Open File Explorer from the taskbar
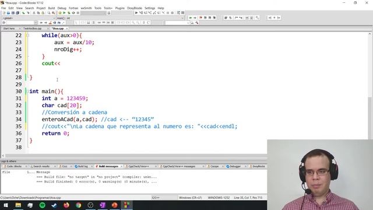The width and height of the screenshot is (373, 210). tap(18, 205)
